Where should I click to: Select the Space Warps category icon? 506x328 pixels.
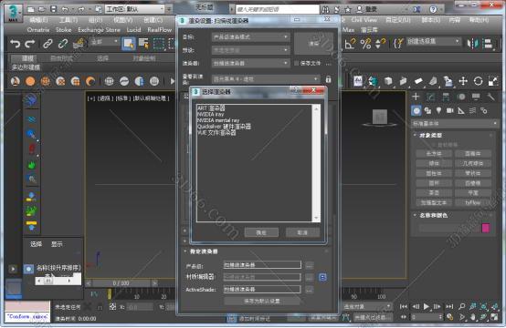472,111
